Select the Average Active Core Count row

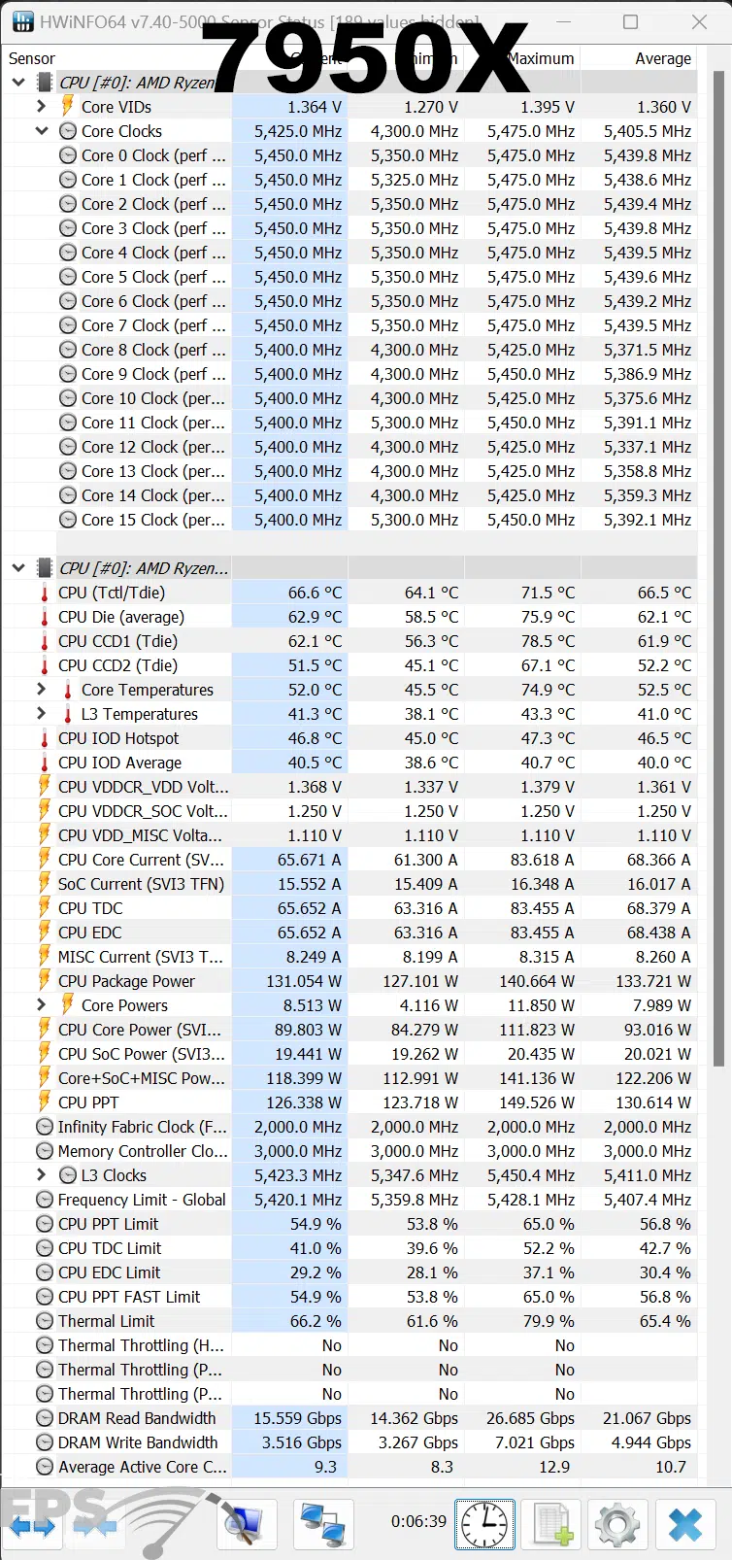click(349, 1467)
